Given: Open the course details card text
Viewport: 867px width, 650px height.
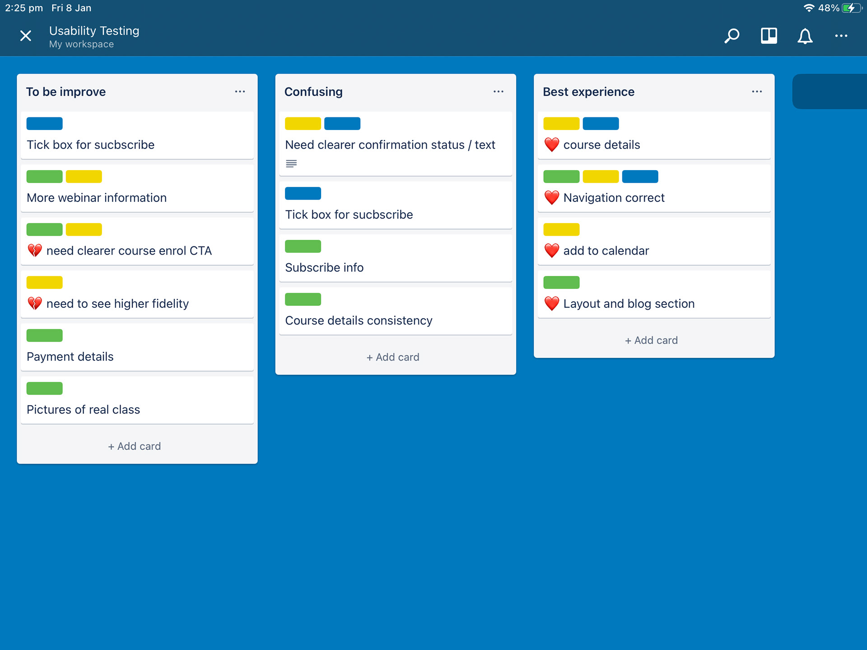Looking at the screenshot, I should (601, 144).
